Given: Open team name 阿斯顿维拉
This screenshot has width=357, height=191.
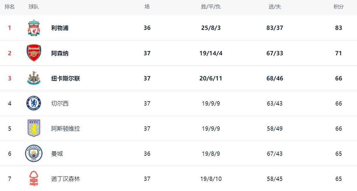Looking at the screenshot, I should (65, 129).
